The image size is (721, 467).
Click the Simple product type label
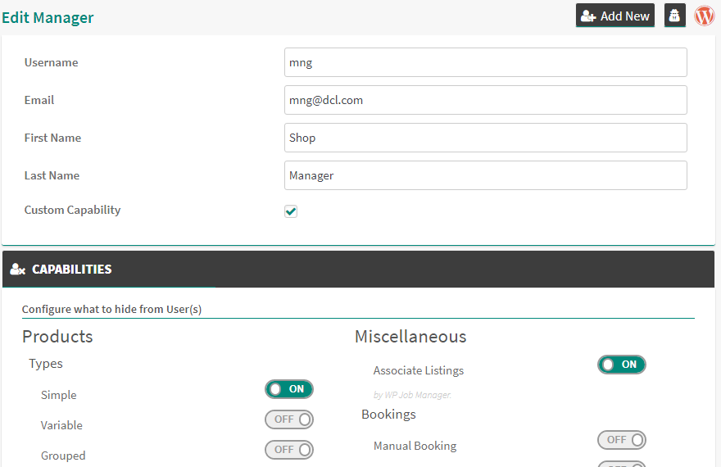pos(58,395)
